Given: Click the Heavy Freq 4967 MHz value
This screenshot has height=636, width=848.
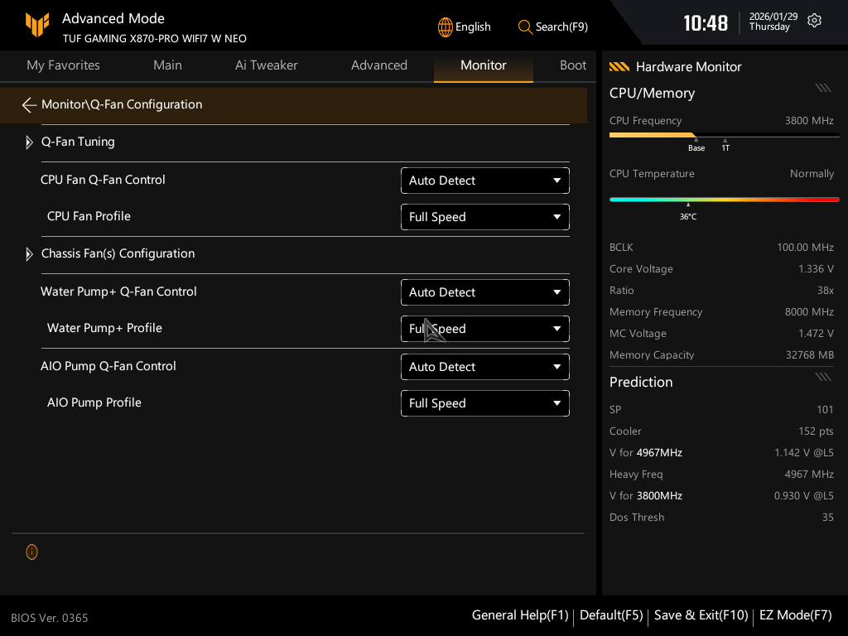Looking at the screenshot, I should (809, 475).
